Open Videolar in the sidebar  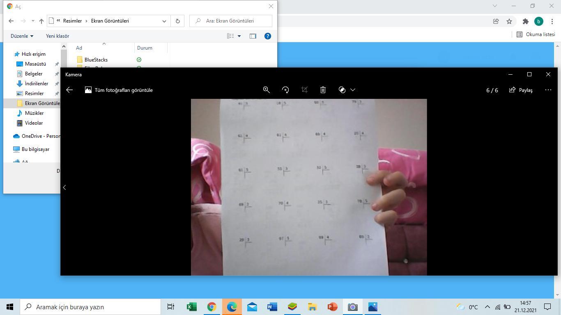point(34,123)
